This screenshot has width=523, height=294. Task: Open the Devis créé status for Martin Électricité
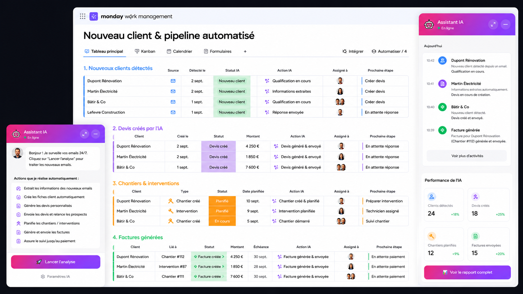[x=218, y=157]
